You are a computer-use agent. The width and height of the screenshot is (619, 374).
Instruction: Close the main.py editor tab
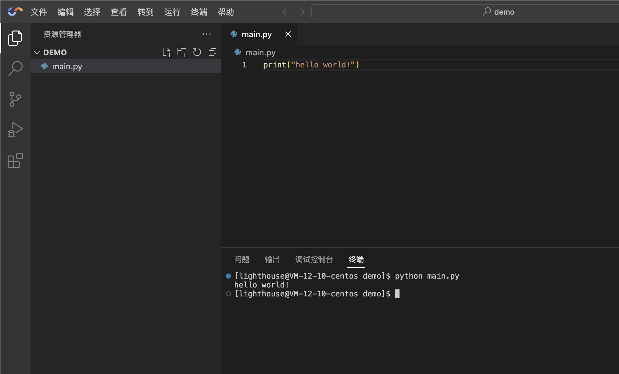pyautogui.click(x=288, y=34)
